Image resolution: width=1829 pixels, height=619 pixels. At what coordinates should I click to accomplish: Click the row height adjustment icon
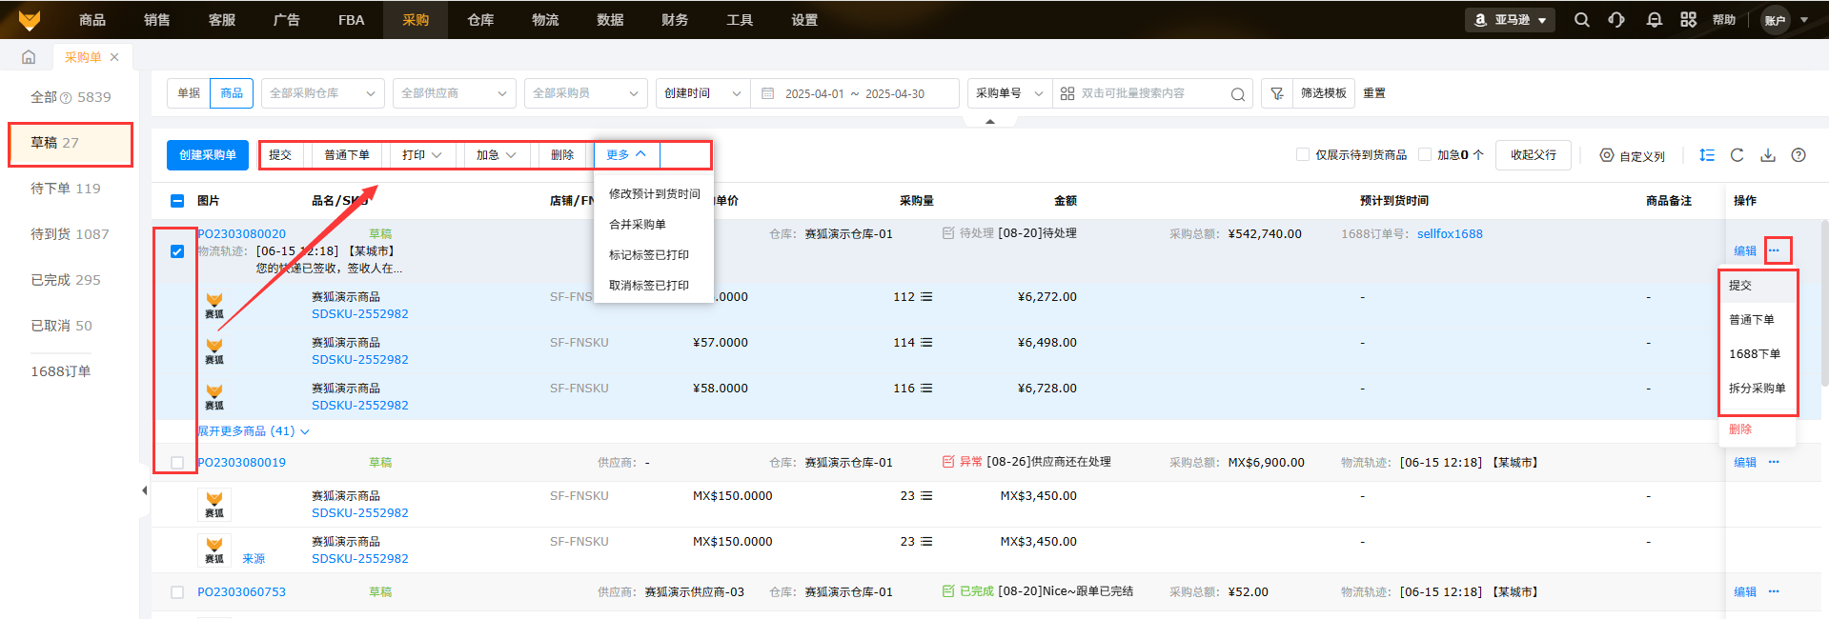point(1707,155)
